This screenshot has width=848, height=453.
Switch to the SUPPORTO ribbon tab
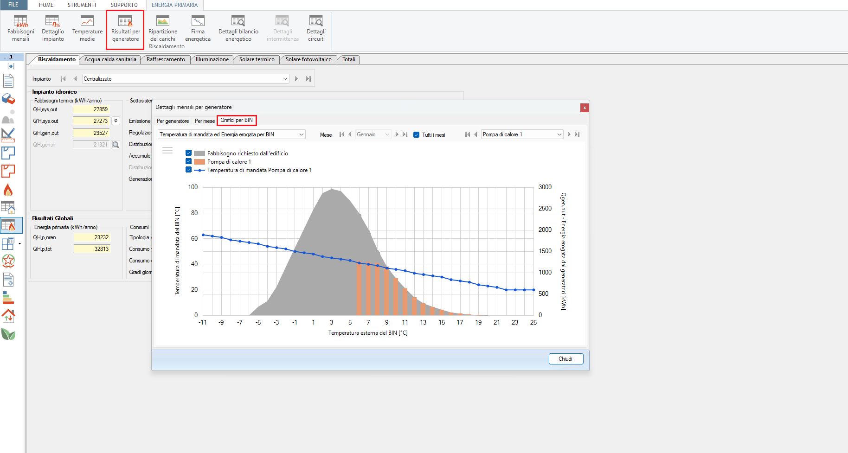click(124, 5)
